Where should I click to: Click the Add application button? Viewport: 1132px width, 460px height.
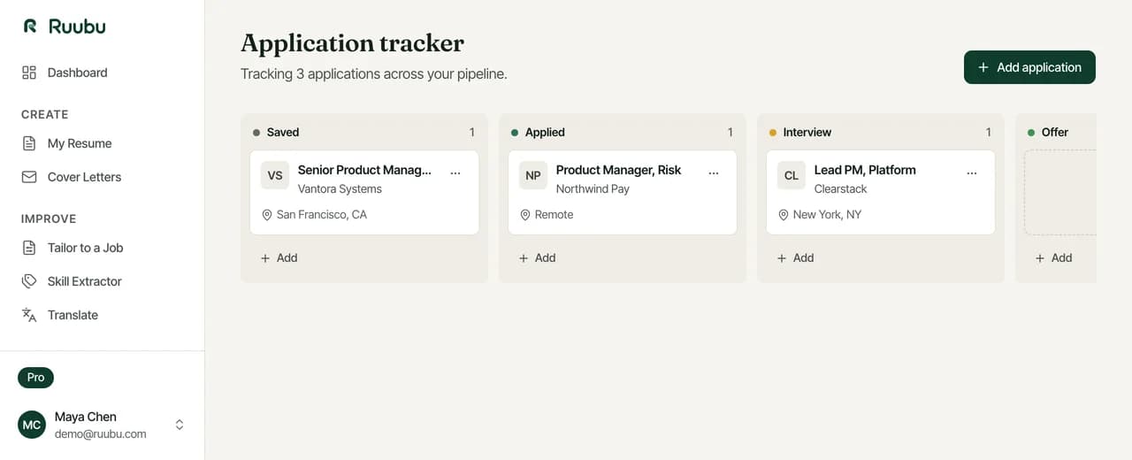tap(1029, 67)
